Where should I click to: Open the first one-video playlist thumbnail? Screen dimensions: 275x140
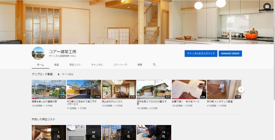(x=49, y=132)
